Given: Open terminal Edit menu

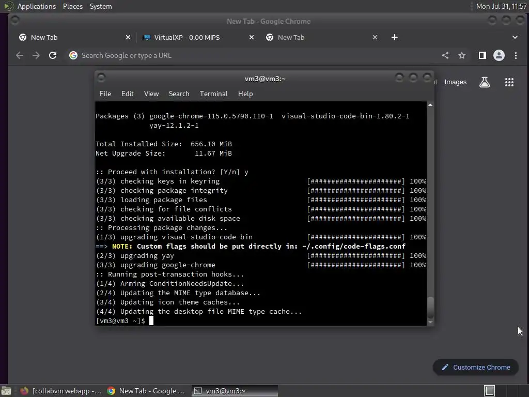Looking at the screenshot, I should [127, 94].
